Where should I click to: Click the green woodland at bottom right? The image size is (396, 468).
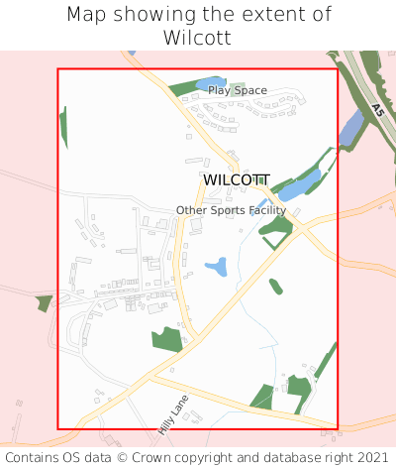point(299,390)
